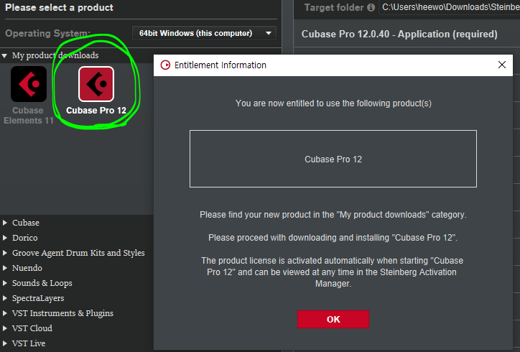The image size is (520, 352).
Task: Click the Cubase Elements 11 label text
Action: pyautogui.click(x=29, y=116)
